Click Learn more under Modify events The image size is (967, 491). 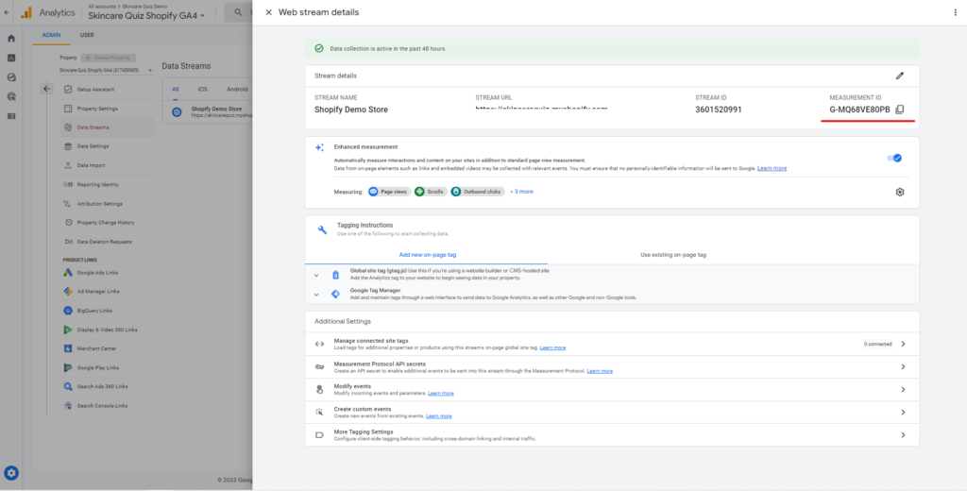coord(440,394)
